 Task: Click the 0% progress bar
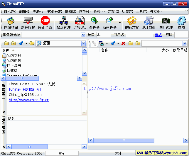pos(62,153)
